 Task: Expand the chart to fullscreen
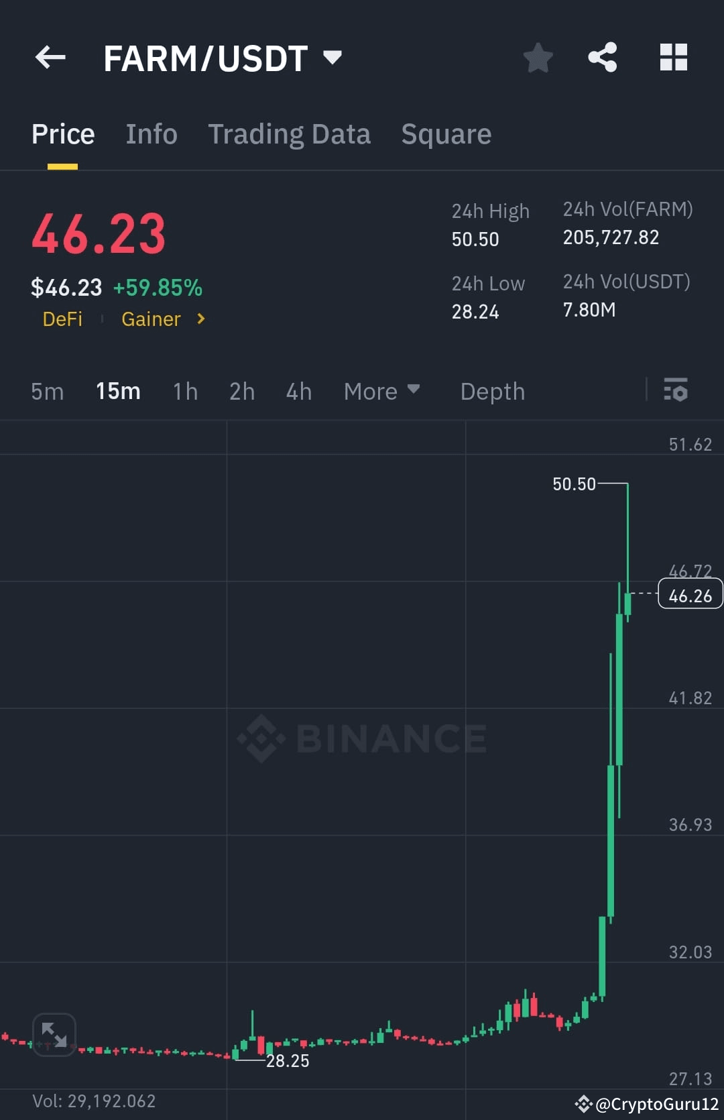click(54, 1035)
